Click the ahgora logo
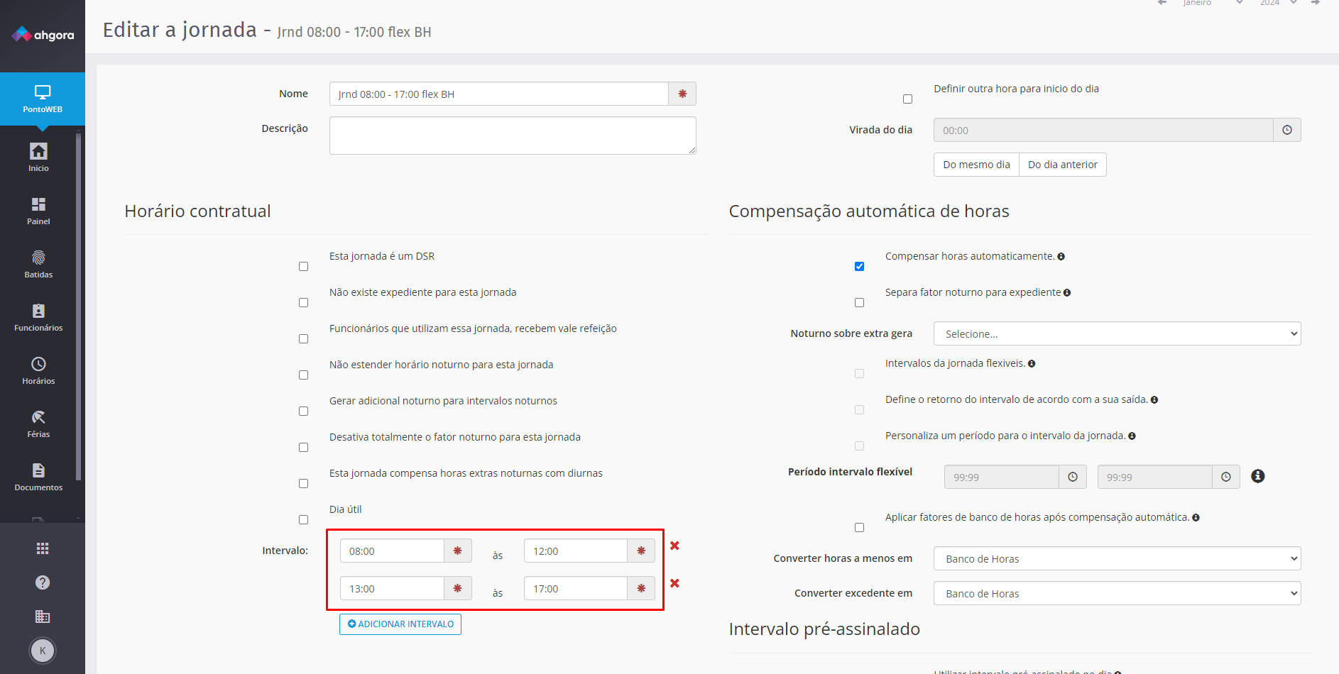 point(43,34)
